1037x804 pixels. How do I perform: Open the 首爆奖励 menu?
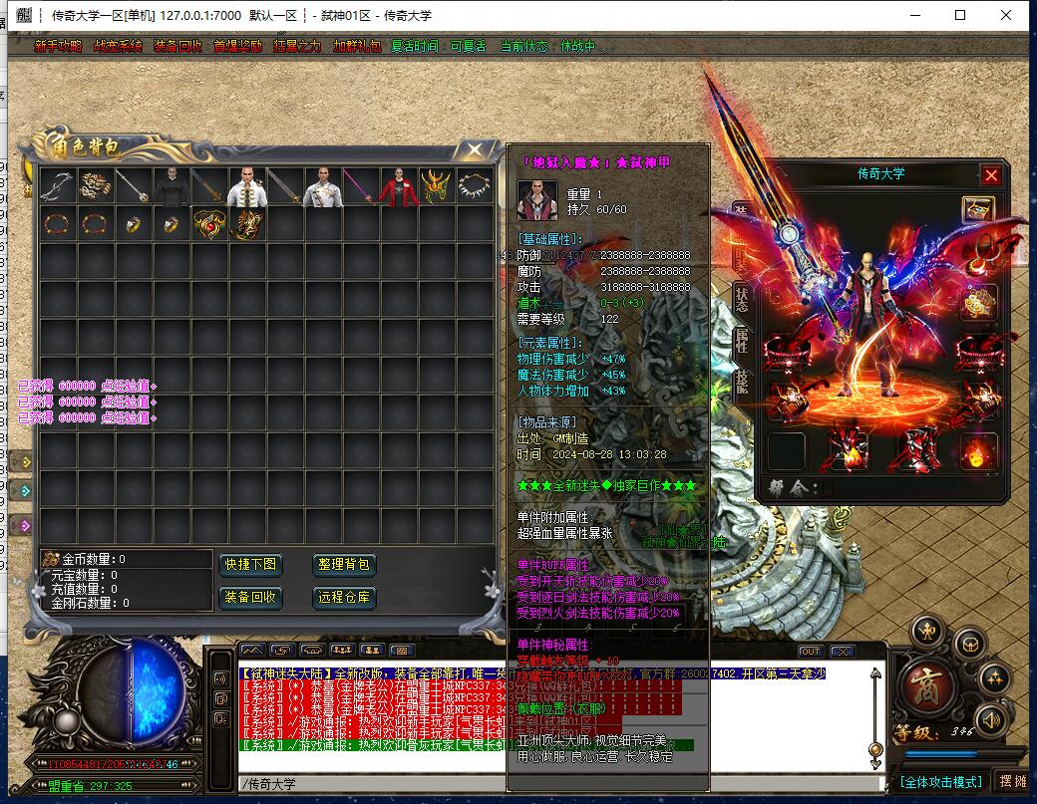[237, 46]
